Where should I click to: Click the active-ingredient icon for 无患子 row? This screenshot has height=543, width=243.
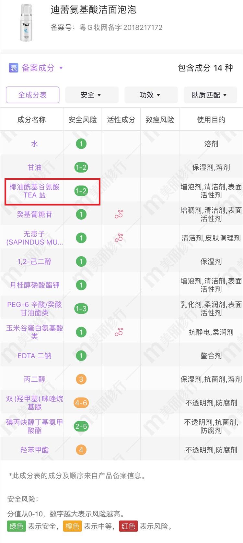click(119, 238)
